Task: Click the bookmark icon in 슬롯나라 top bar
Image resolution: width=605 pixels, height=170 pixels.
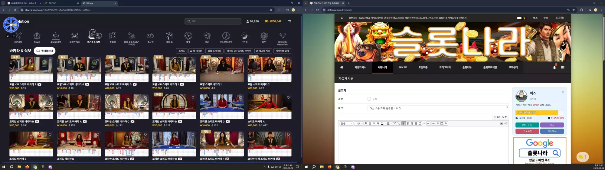Action: (x=342, y=18)
